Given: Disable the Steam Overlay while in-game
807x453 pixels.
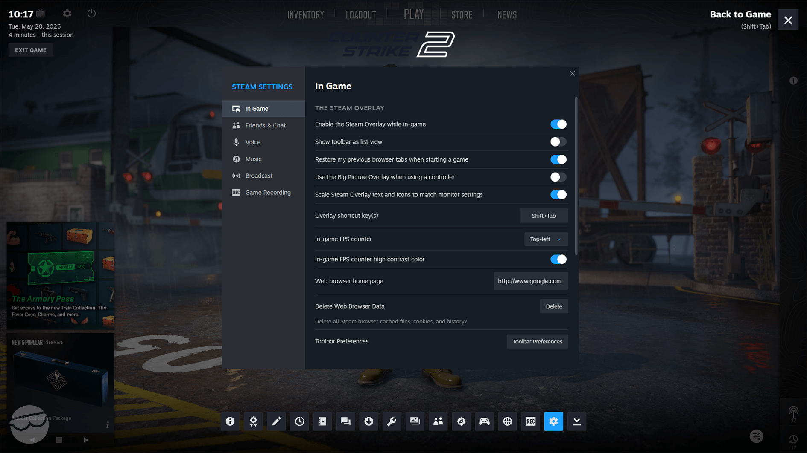Looking at the screenshot, I should point(558,124).
